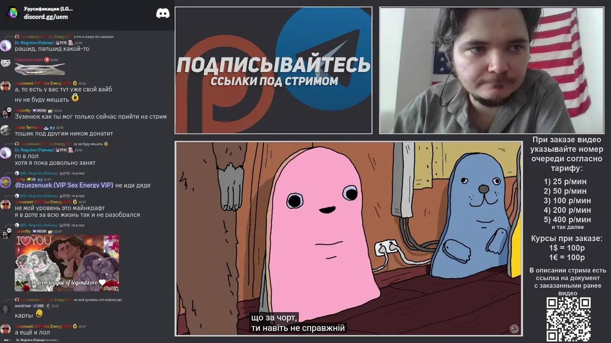Open Rusty's avatar beside "не иди дядя"

[x=6, y=182]
